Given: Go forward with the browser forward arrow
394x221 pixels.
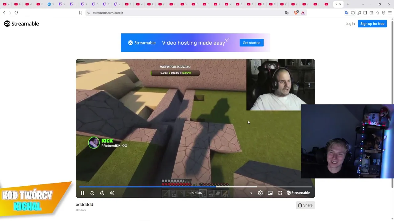Looking at the screenshot, I should [x=10, y=13].
